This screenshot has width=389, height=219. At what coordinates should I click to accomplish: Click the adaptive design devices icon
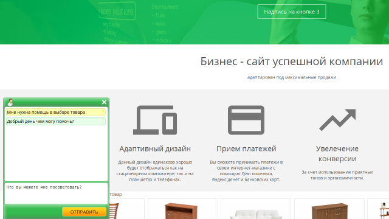click(x=155, y=120)
